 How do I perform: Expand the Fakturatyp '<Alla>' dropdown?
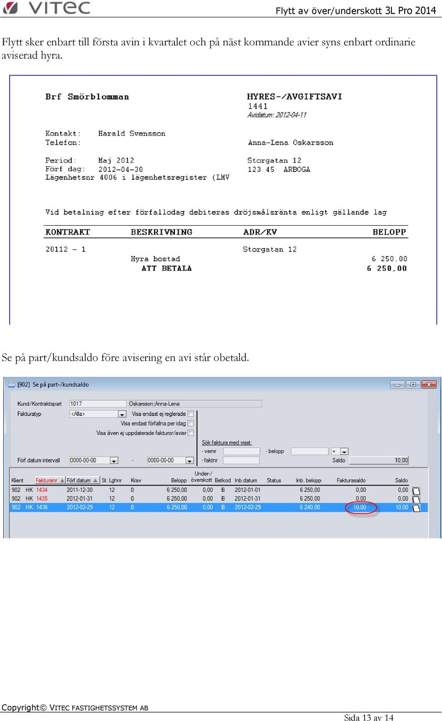122,414
